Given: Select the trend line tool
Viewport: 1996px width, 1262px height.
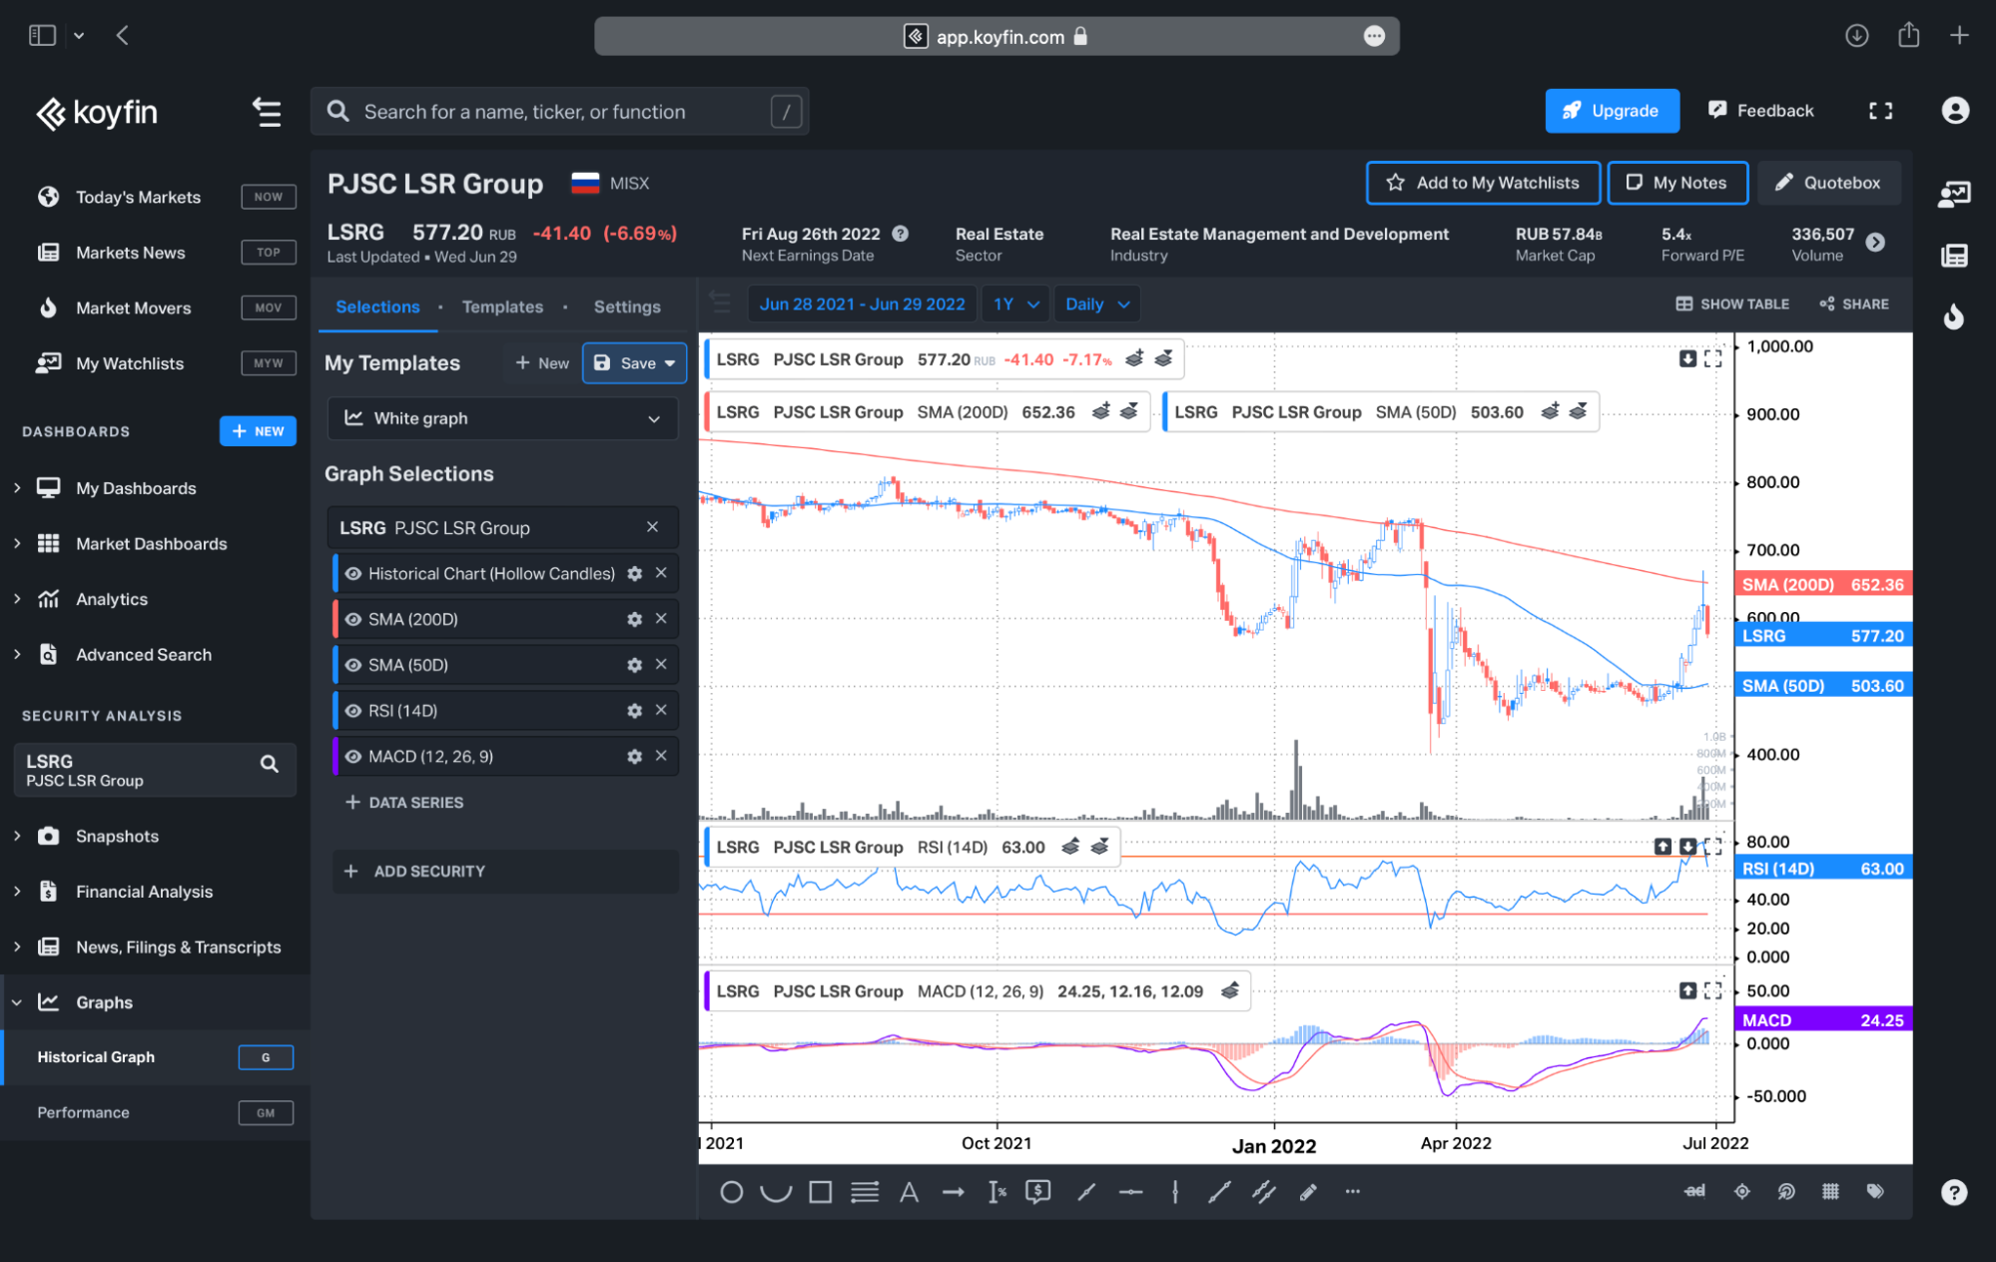Looking at the screenshot, I should point(1219,1192).
